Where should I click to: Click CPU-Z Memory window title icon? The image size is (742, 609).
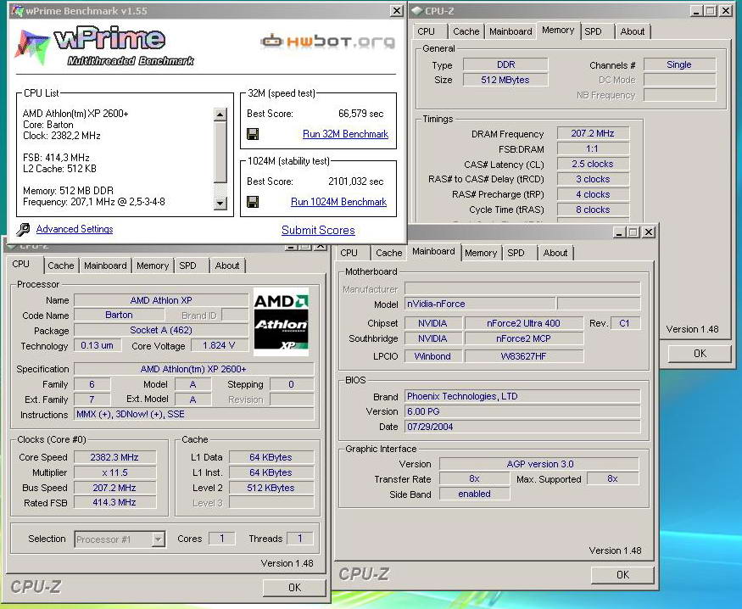[x=417, y=10]
